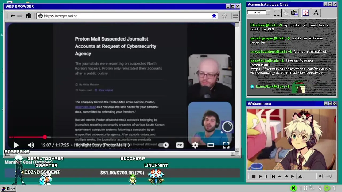Click the Pepe emote in Live Chat
The height and width of the screenshot is (192, 342).
pos(299,87)
